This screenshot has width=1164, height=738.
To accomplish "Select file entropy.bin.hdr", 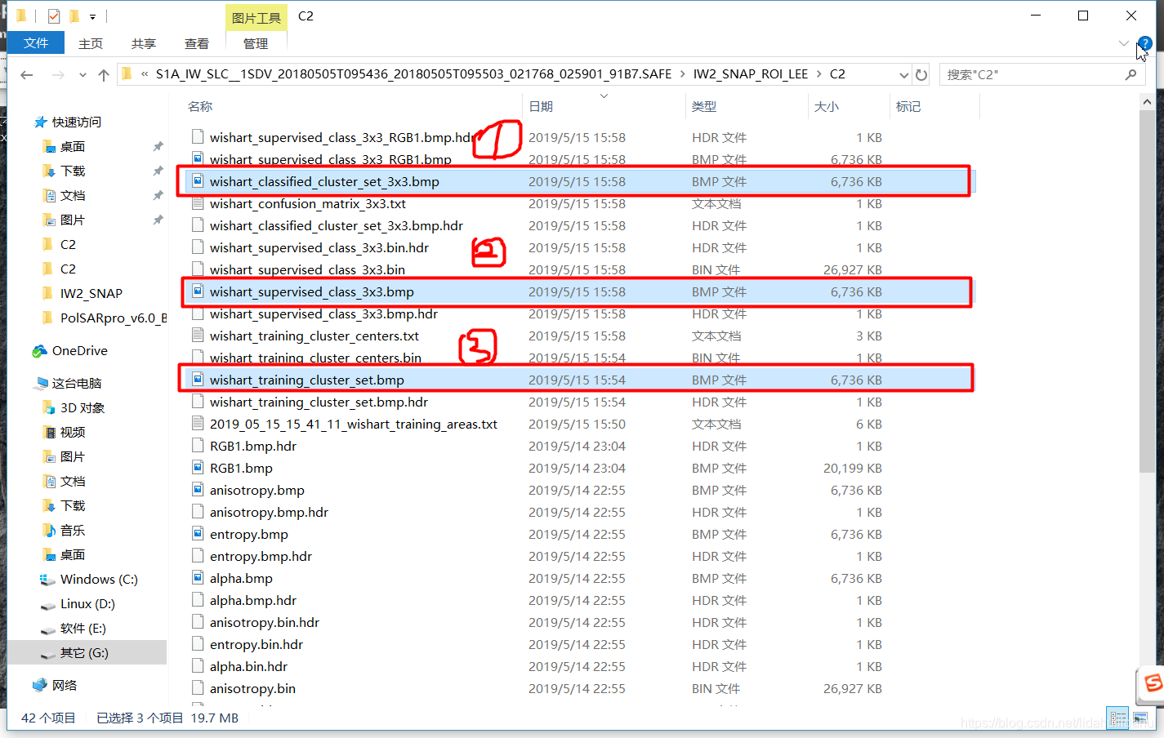I will point(256,644).
